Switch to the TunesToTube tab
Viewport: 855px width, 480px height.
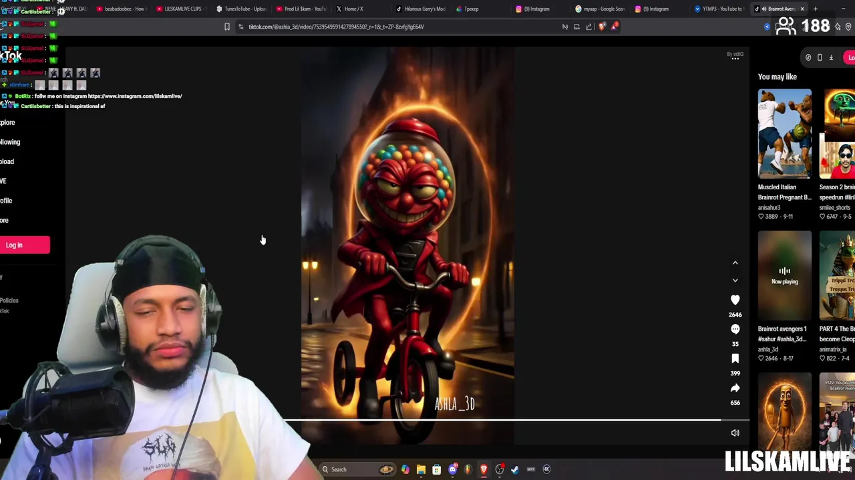[x=240, y=9]
